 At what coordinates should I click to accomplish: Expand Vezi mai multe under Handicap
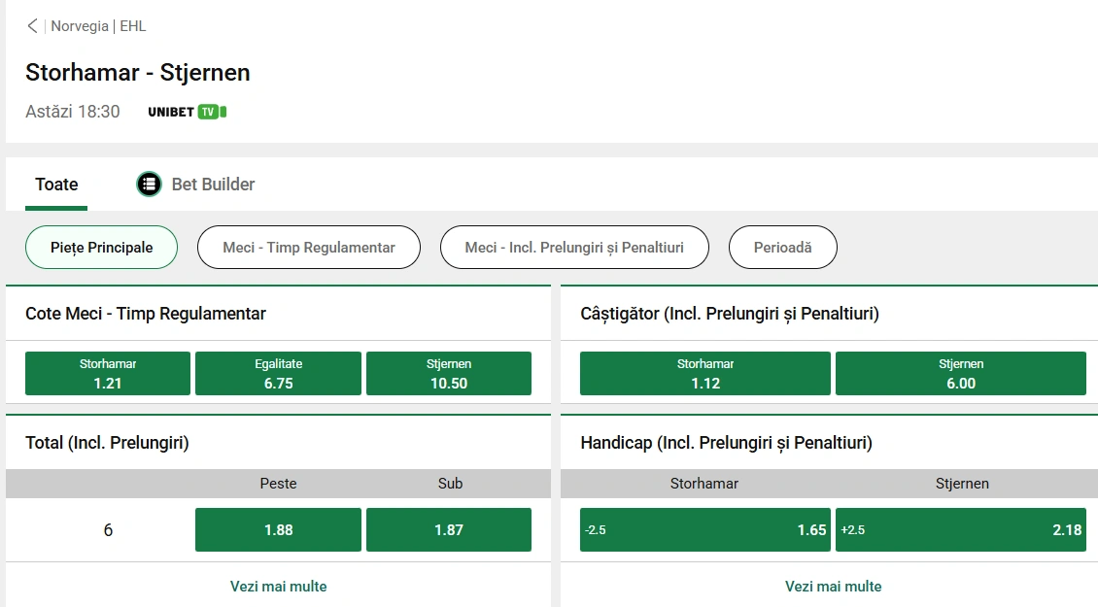(833, 587)
